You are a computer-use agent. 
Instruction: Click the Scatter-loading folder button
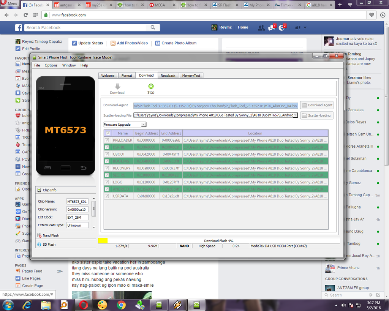pyautogui.click(x=317, y=115)
